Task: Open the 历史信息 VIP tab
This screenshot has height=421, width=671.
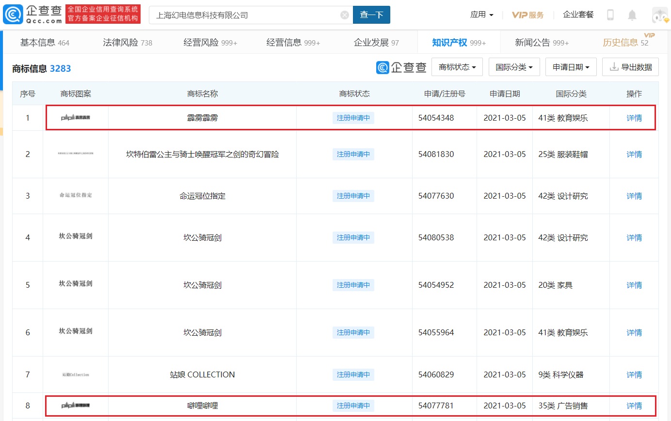Action: [x=625, y=43]
